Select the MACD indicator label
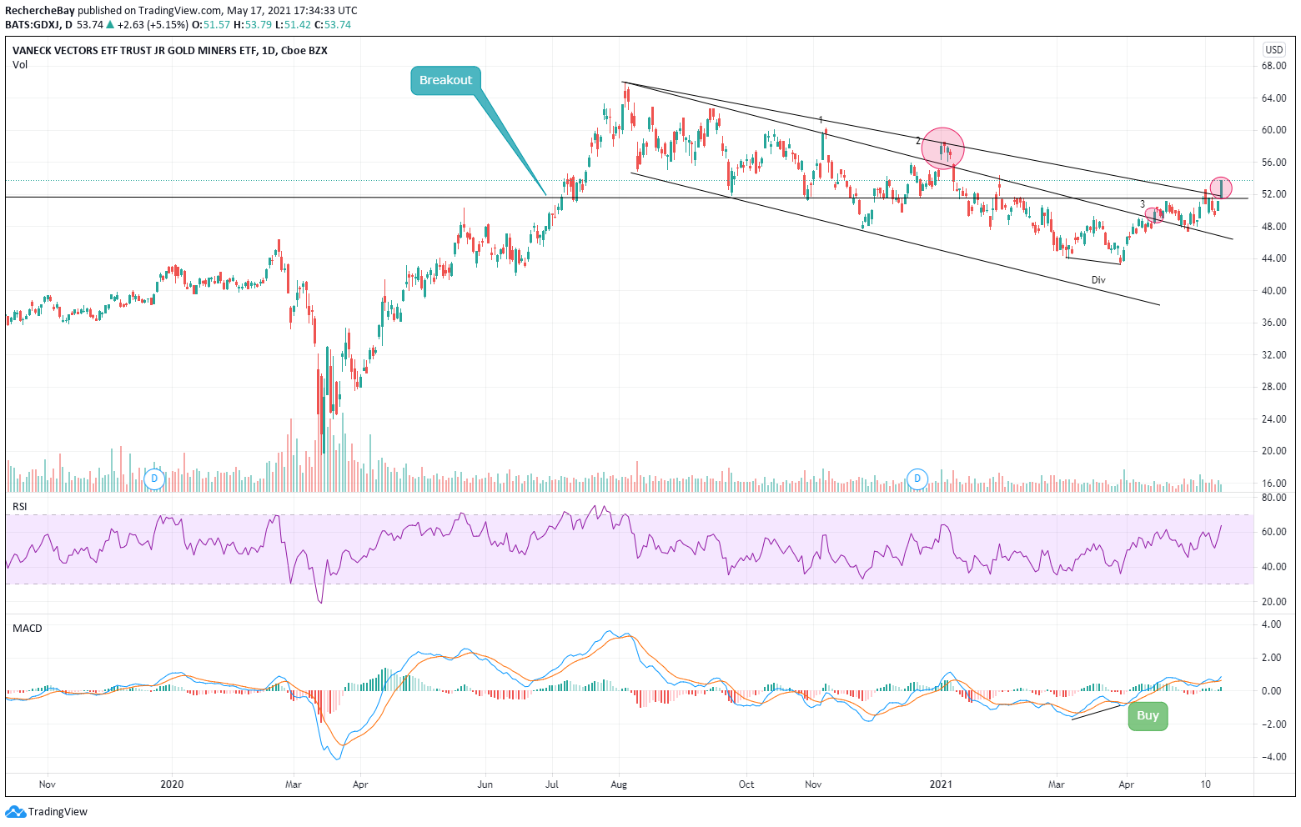The width and height of the screenshot is (1301, 827). pyautogui.click(x=27, y=628)
